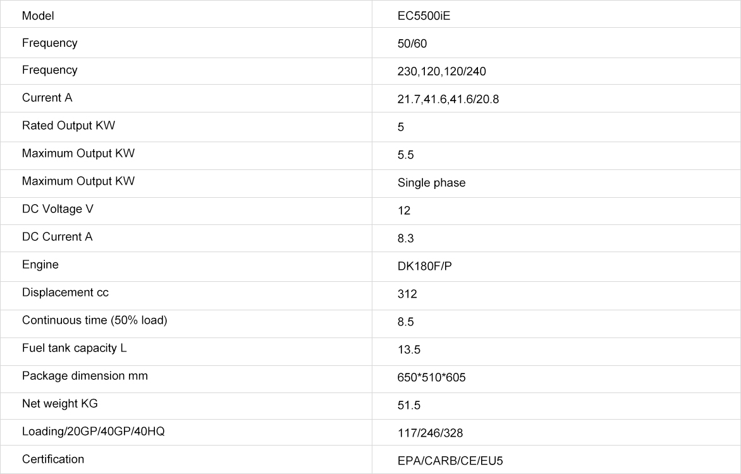Select the DC Current A value 8.3
741x474 pixels.
click(405, 239)
